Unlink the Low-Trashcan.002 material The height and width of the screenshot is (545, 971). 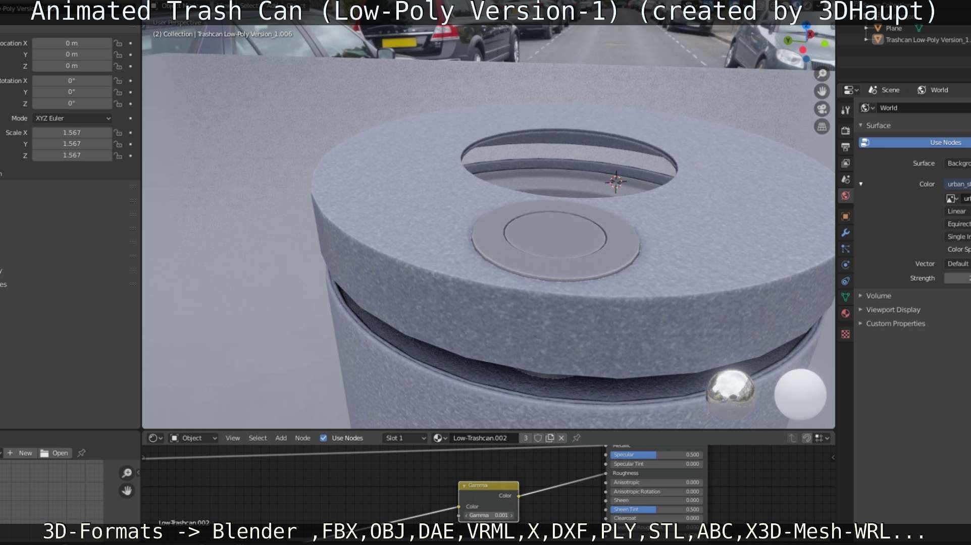point(561,438)
